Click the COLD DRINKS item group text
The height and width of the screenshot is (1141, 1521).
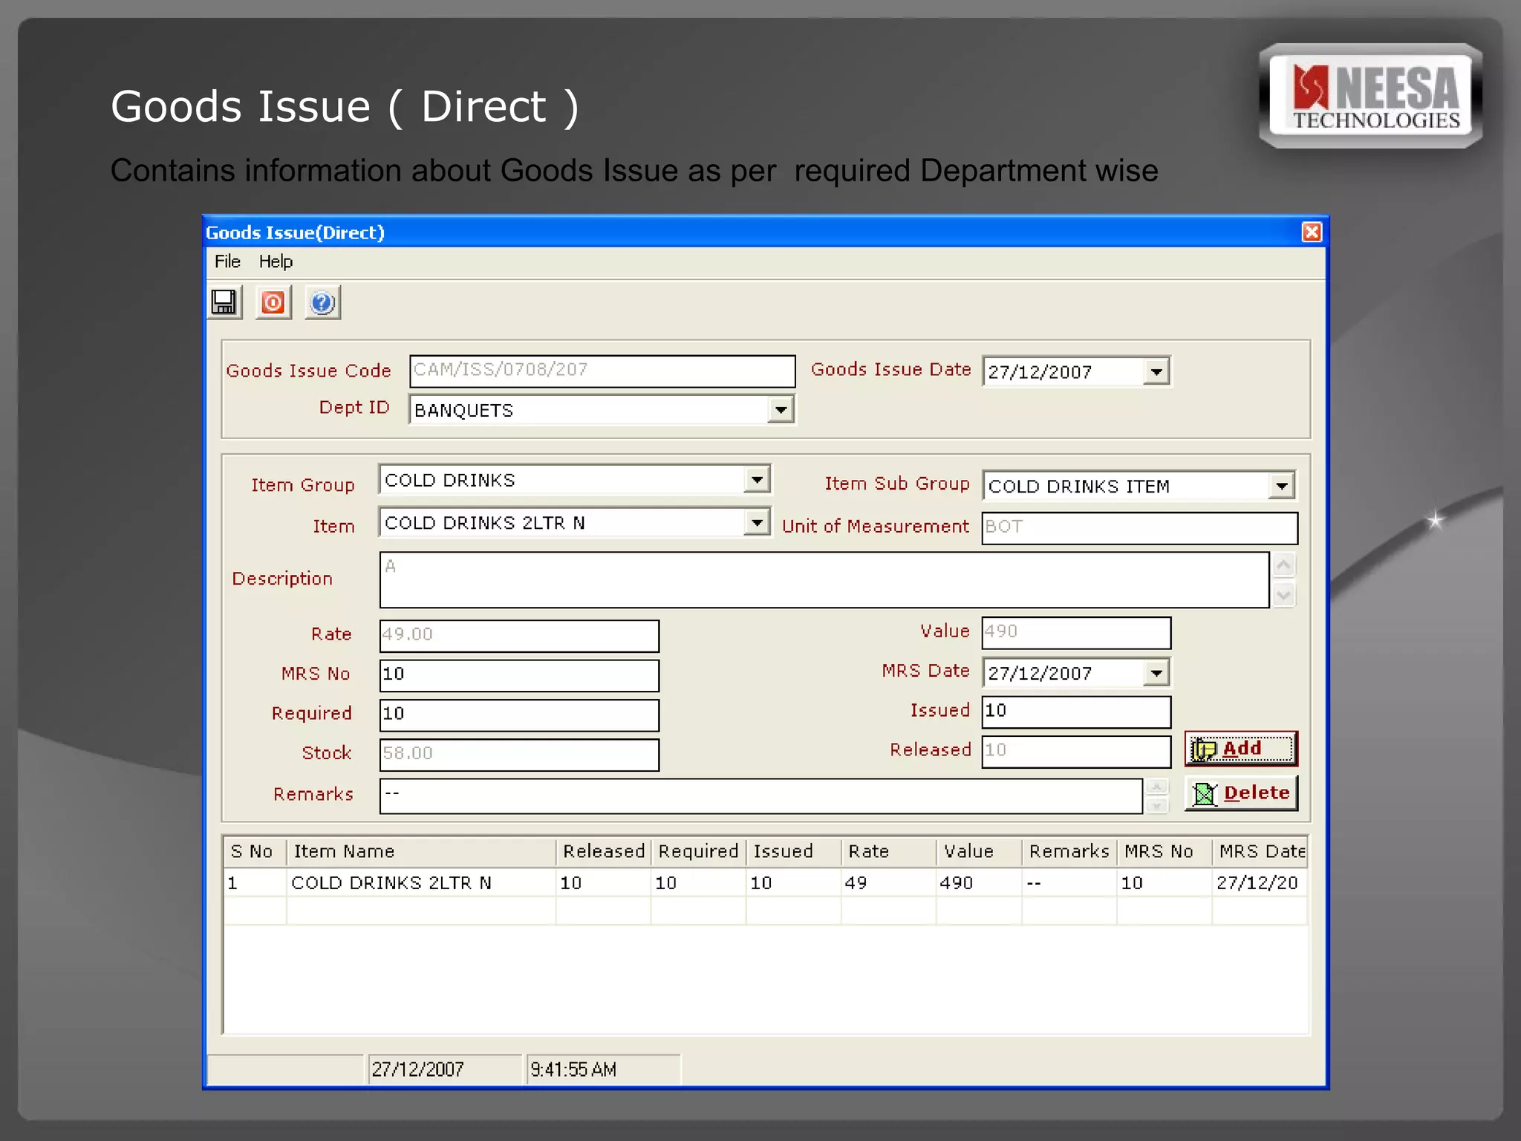point(449,481)
